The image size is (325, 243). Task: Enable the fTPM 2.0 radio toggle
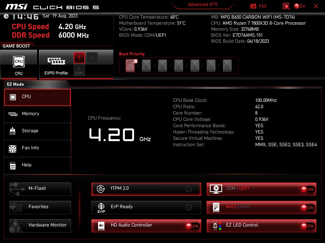click(189, 189)
